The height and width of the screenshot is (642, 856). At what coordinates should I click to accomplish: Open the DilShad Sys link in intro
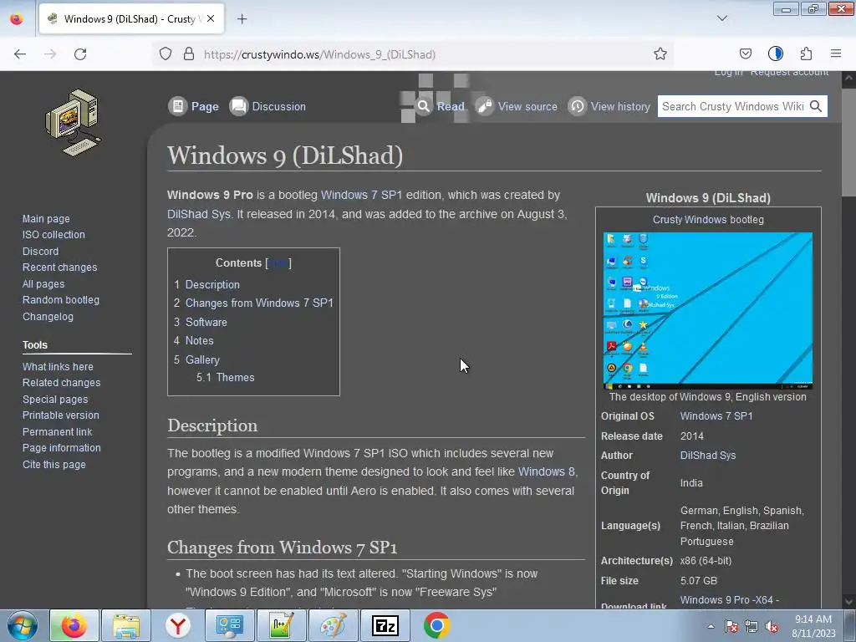[199, 214]
